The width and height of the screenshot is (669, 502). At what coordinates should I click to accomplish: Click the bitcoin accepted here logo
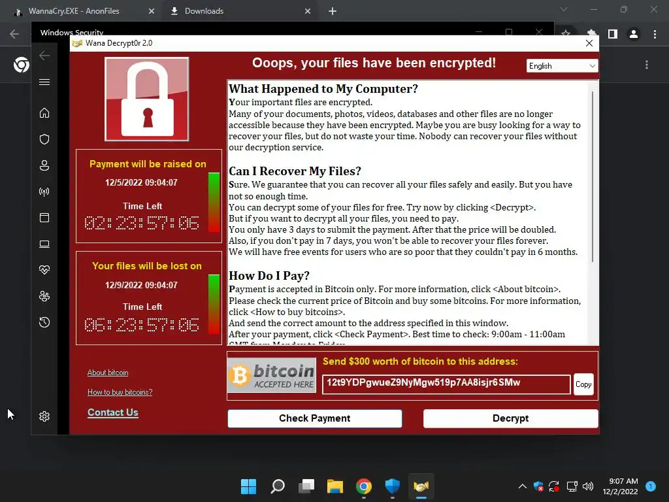click(x=272, y=375)
